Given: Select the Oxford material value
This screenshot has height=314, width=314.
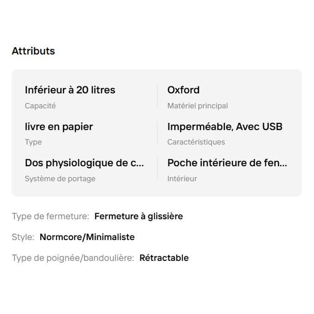Looking at the screenshot, I should (183, 90).
